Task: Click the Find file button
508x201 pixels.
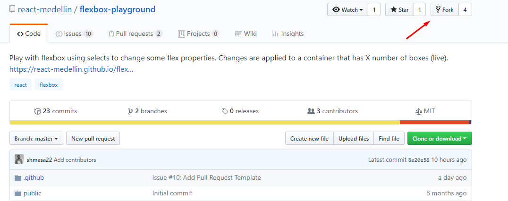Action: click(x=389, y=139)
